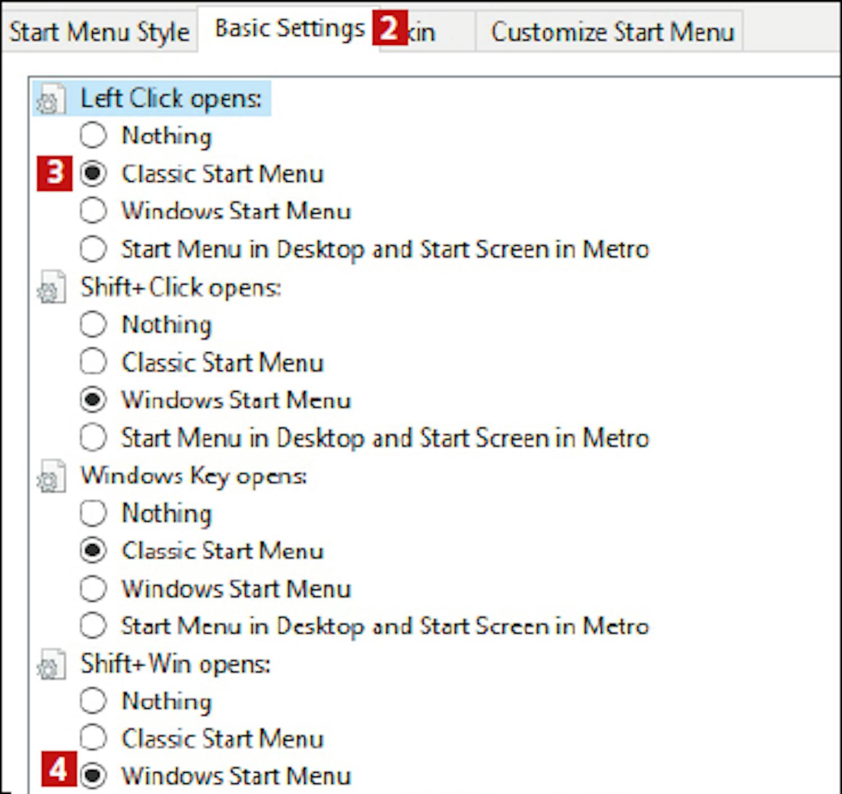
Task: Select Classic Start Menu under Shift+Win opens
Action: [x=93, y=738]
